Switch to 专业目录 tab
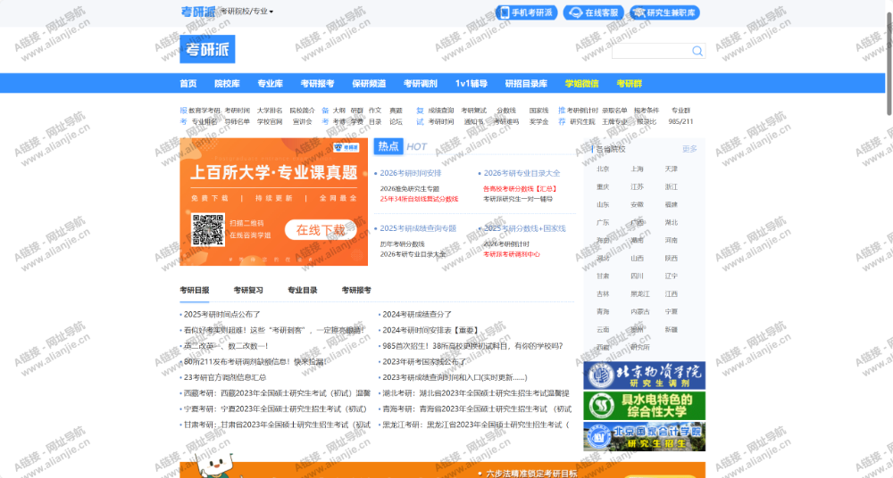This screenshot has height=478, width=893. click(303, 290)
